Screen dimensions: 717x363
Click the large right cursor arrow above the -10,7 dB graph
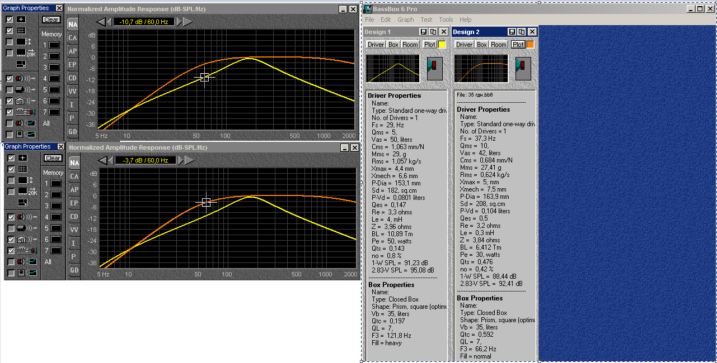(188, 21)
